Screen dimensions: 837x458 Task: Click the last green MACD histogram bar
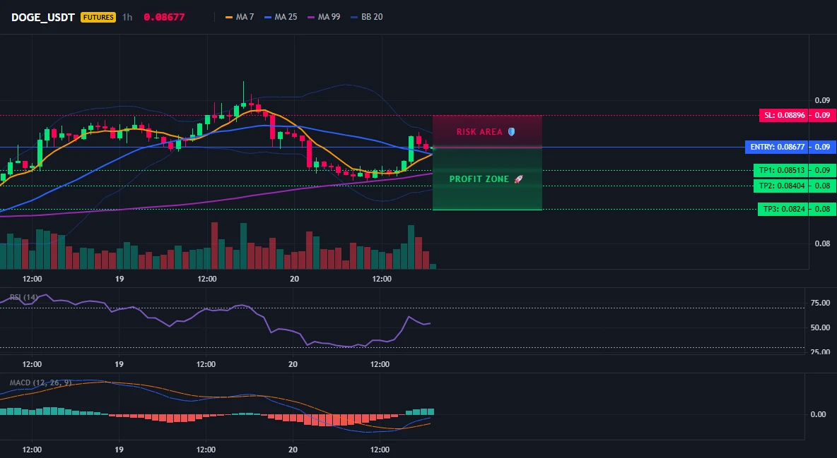click(431, 411)
